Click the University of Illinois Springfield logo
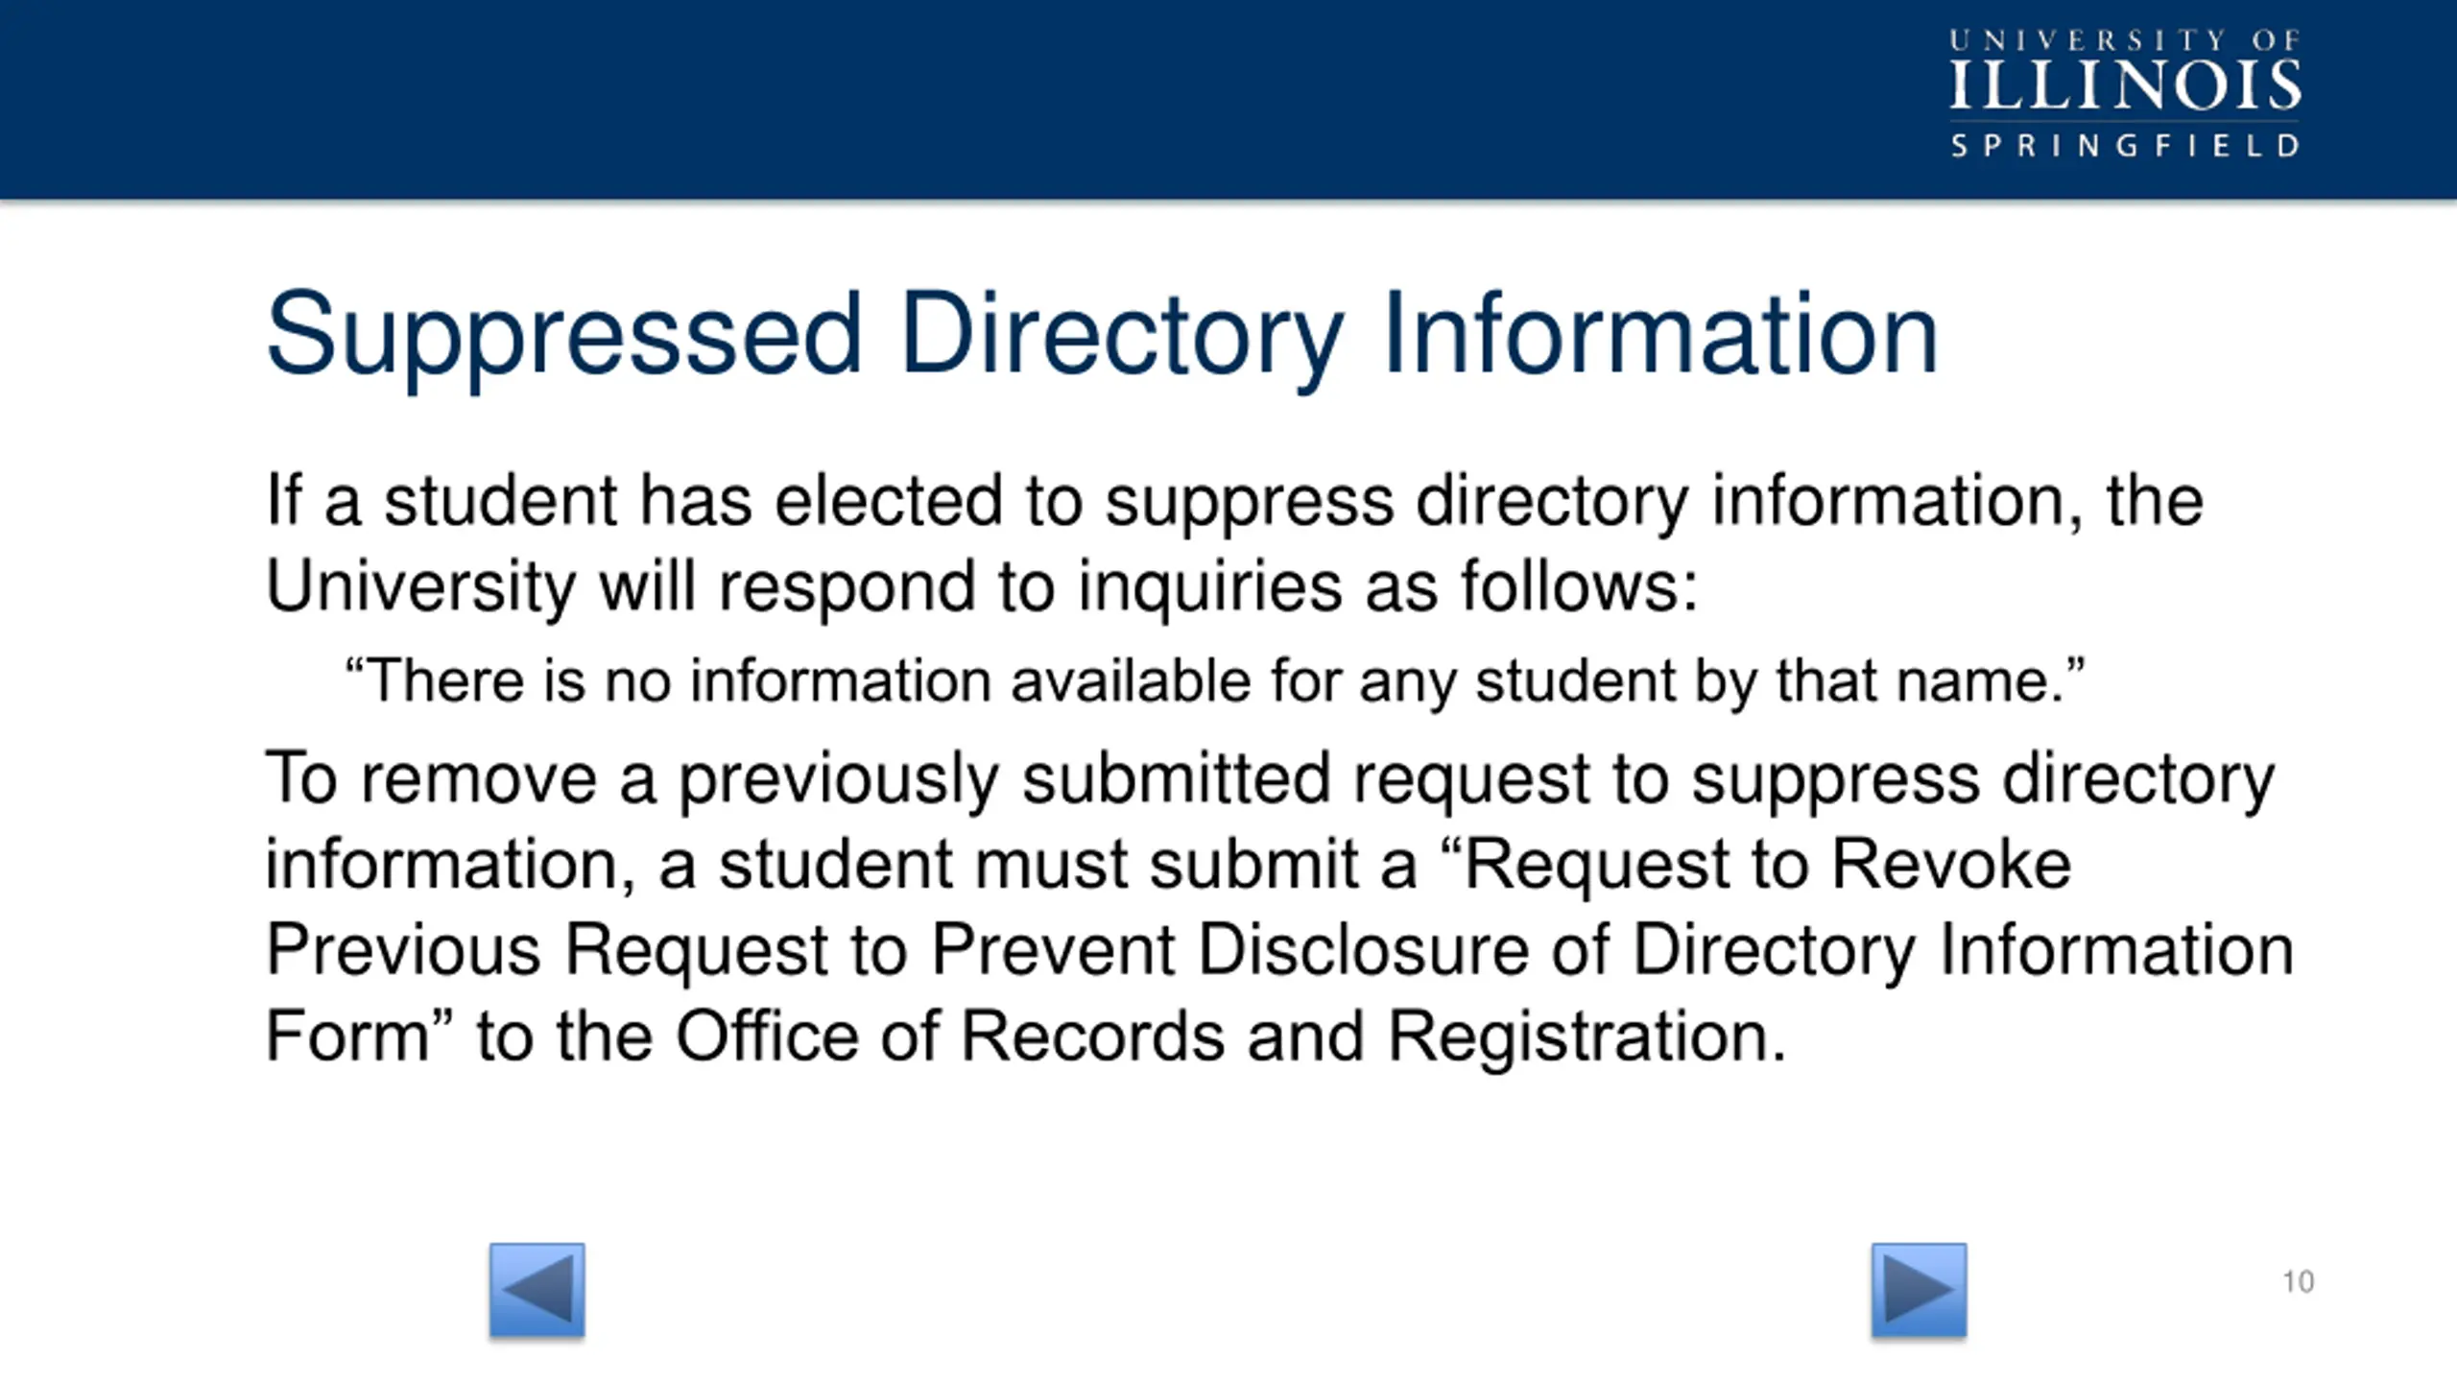This screenshot has width=2457, height=1382. 2125,93
